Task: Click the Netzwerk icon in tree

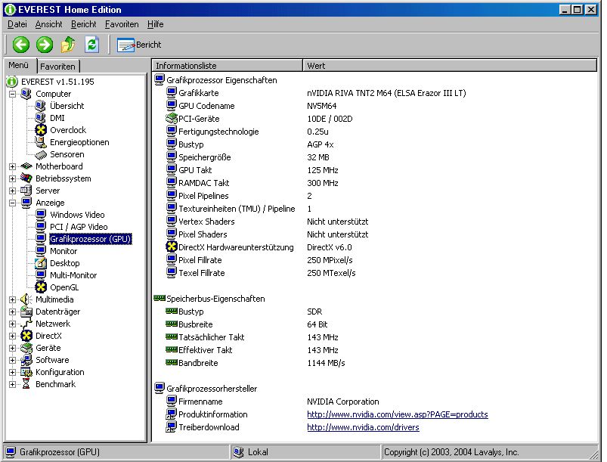Action: point(26,324)
